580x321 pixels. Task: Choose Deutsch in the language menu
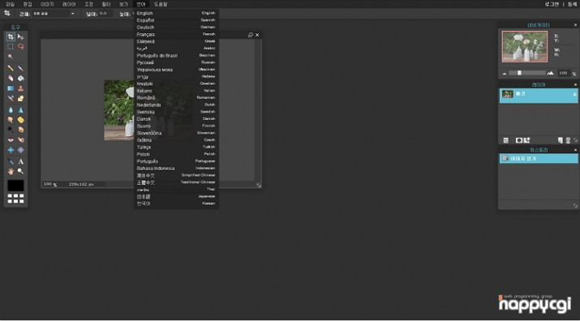[x=176, y=27]
